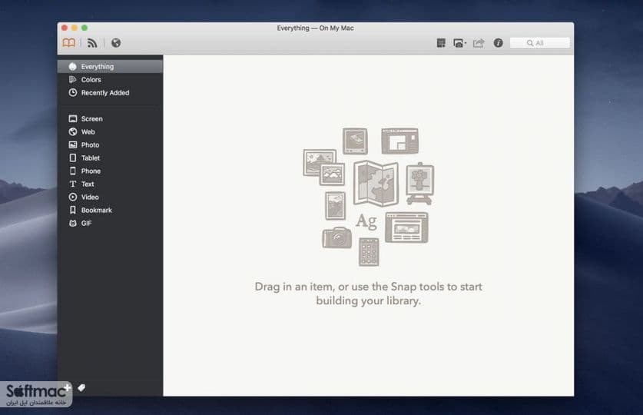Select Colors in the sidebar

110,80
